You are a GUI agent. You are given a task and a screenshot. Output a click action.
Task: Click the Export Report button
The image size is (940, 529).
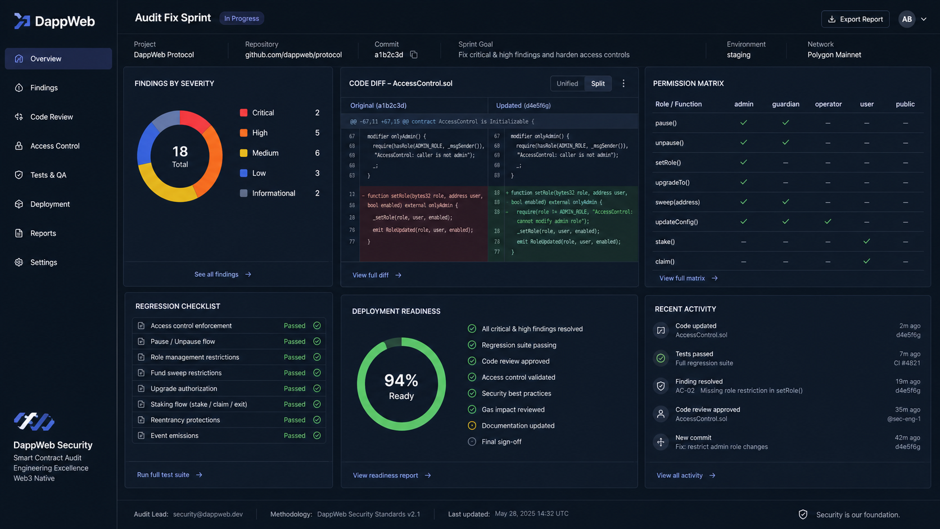coord(855,19)
